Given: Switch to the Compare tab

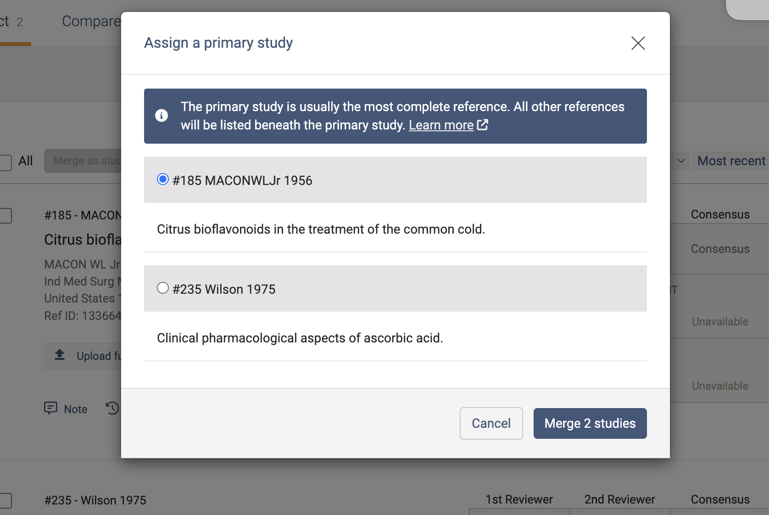Looking at the screenshot, I should tap(91, 21).
